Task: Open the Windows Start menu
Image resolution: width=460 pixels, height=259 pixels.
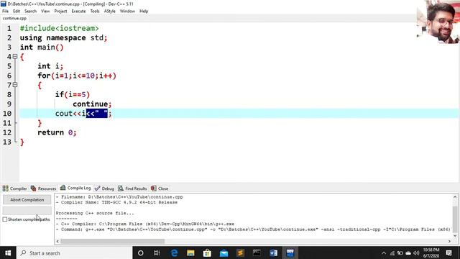Action: tap(8, 253)
